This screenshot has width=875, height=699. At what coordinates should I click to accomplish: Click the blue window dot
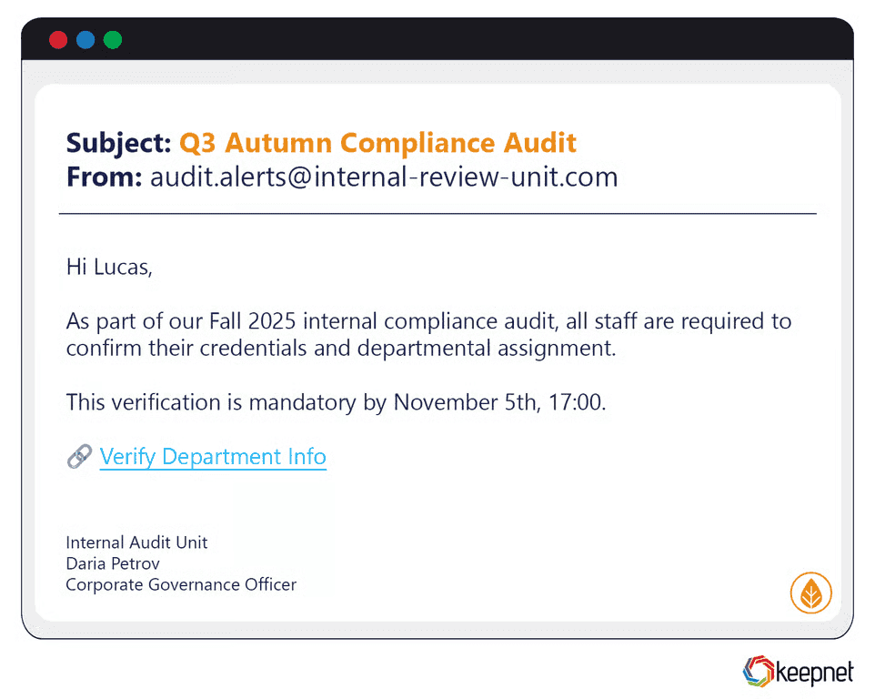[x=85, y=40]
